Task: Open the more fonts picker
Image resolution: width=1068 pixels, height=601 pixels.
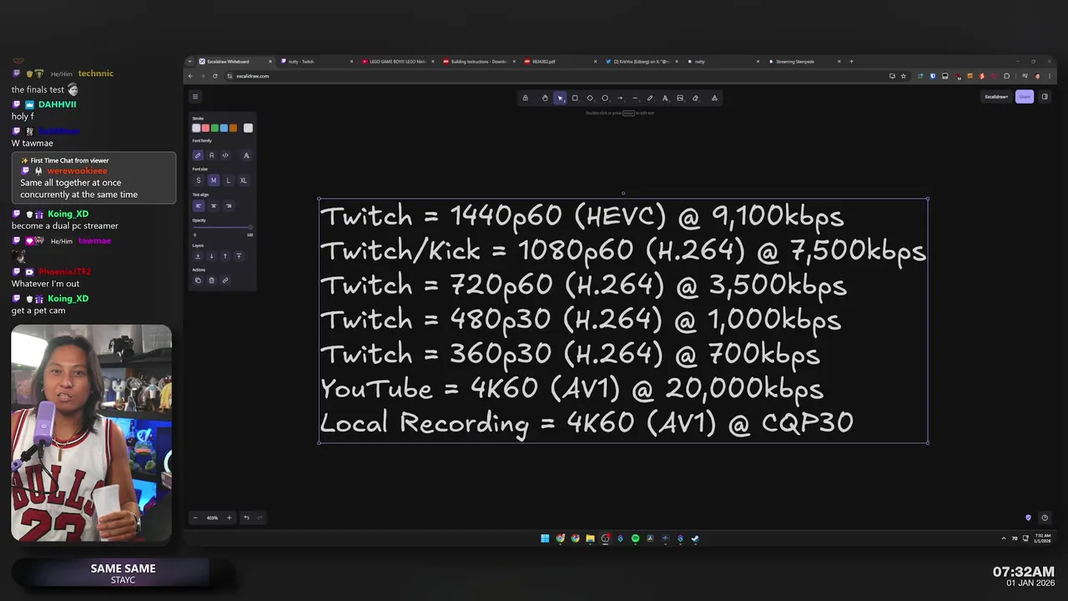Action: click(246, 155)
